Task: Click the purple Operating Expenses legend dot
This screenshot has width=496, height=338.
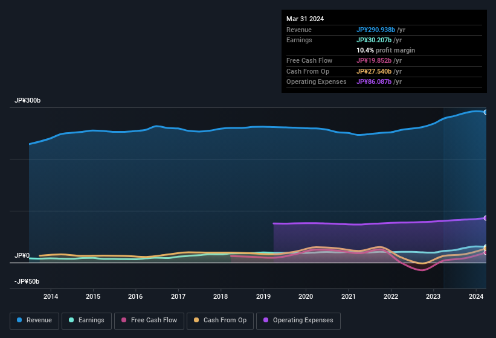Action: (266, 320)
